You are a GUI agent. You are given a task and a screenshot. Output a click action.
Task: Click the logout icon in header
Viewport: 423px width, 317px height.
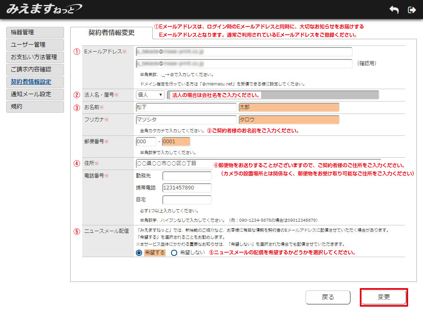click(411, 10)
